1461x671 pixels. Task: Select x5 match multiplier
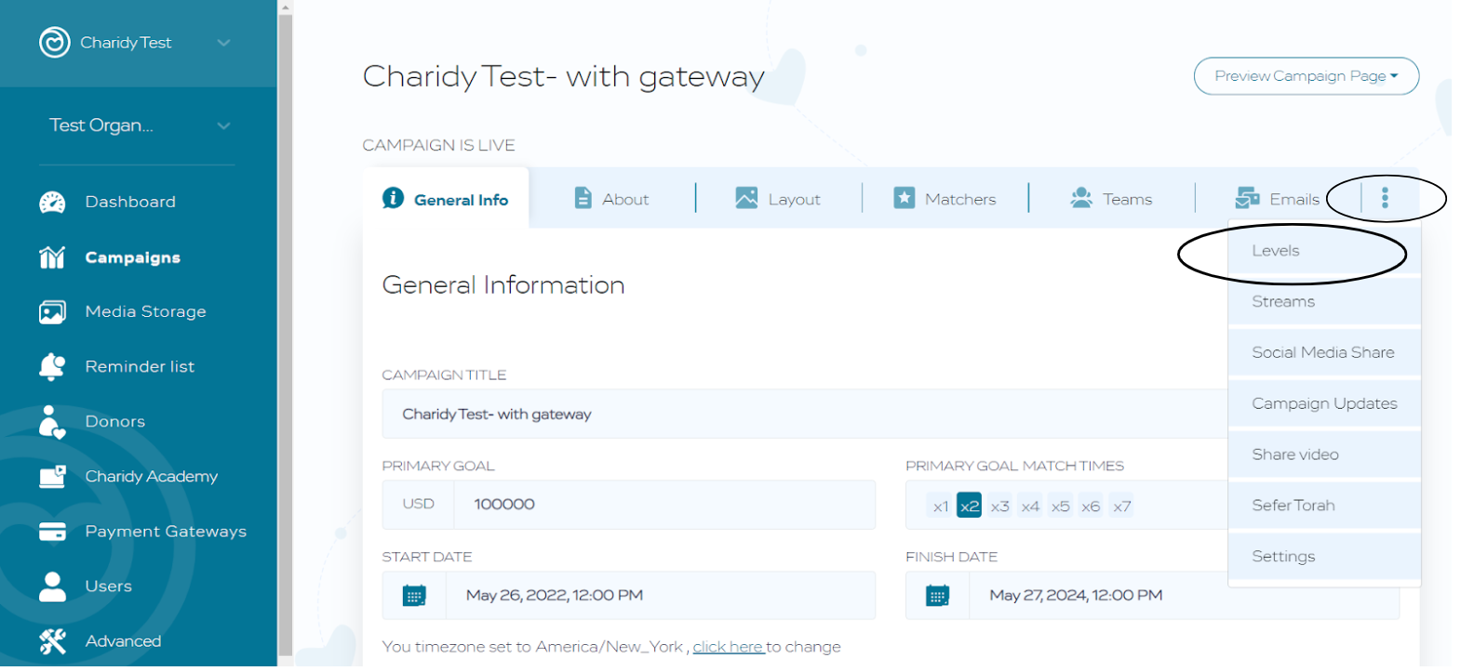click(x=1060, y=507)
